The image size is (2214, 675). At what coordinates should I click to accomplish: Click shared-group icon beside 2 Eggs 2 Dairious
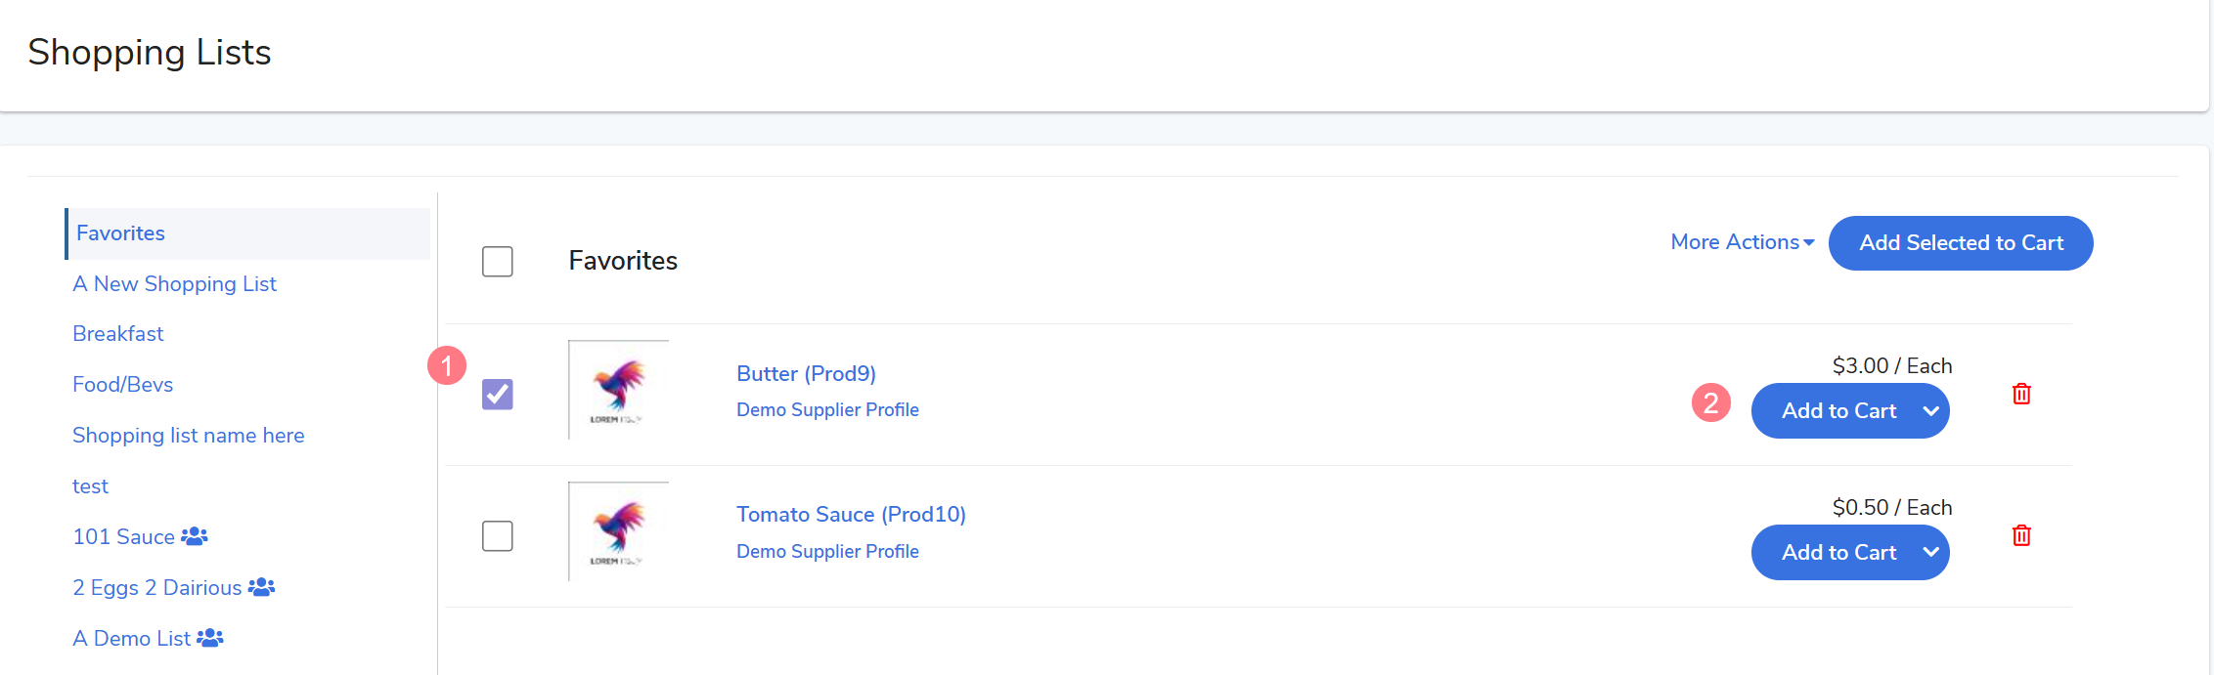click(x=261, y=587)
